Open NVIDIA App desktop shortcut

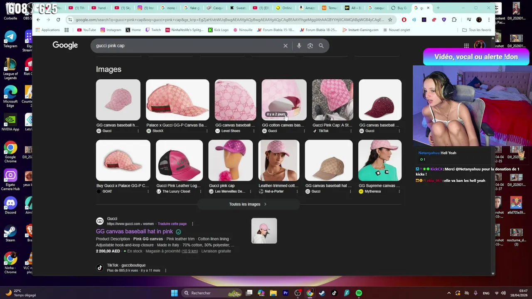10,123
